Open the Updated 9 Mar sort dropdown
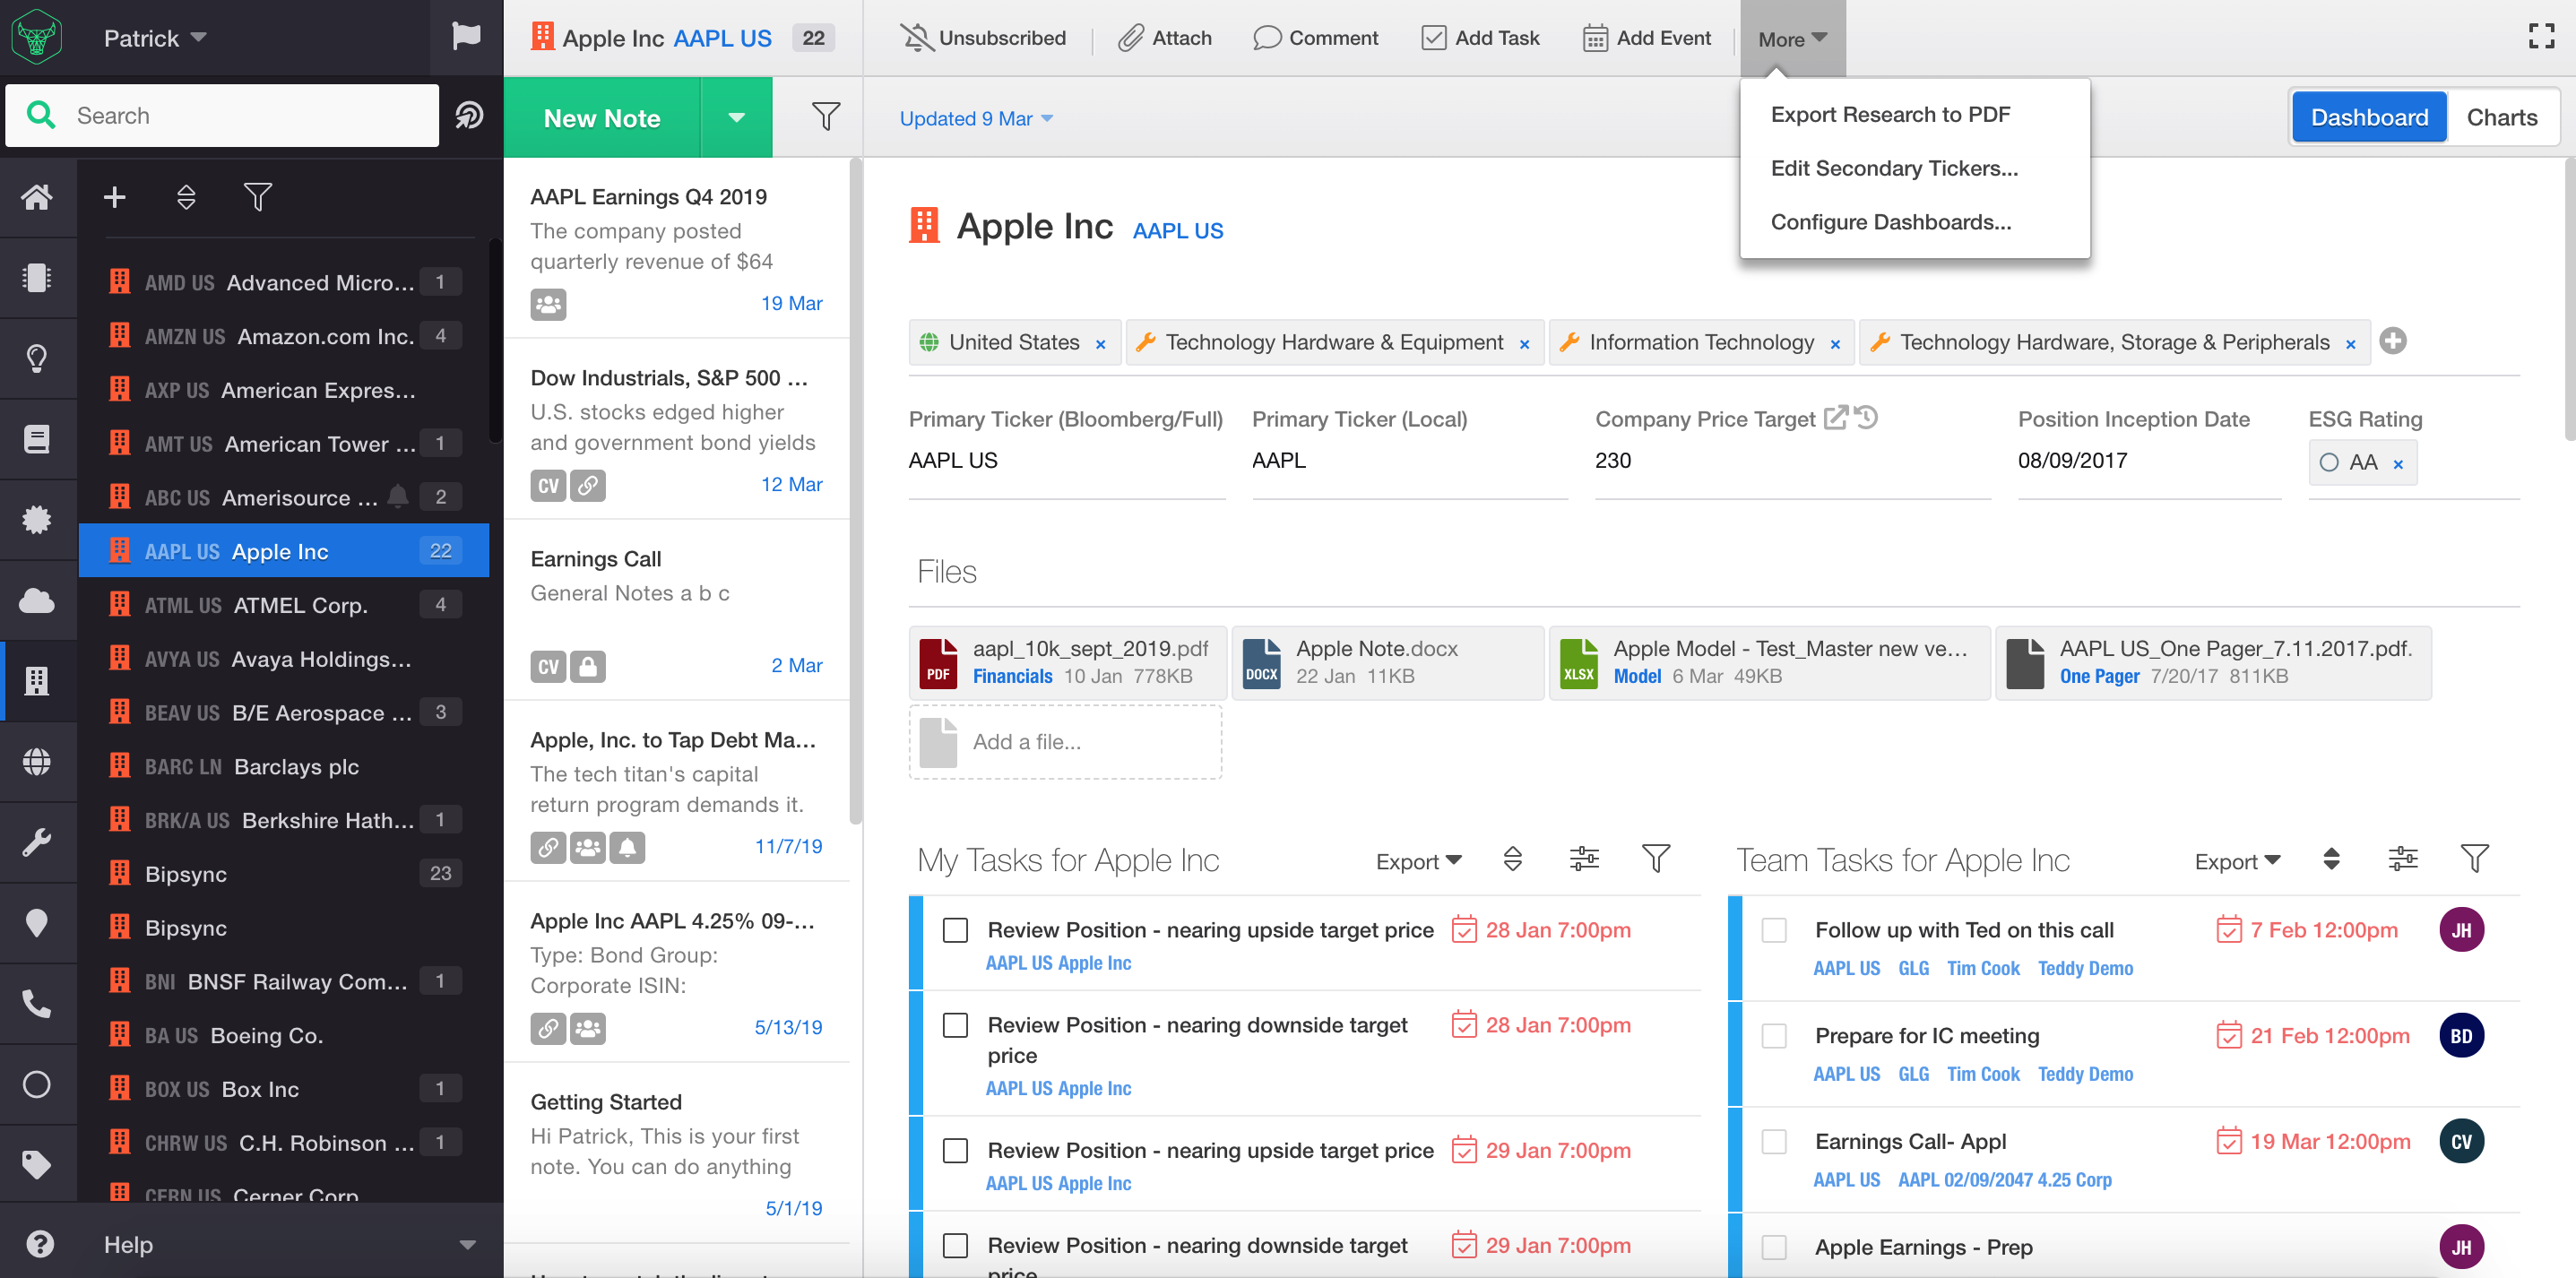 [x=975, y=118]
